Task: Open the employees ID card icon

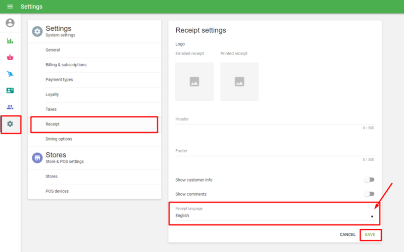Action: point(10,91)
